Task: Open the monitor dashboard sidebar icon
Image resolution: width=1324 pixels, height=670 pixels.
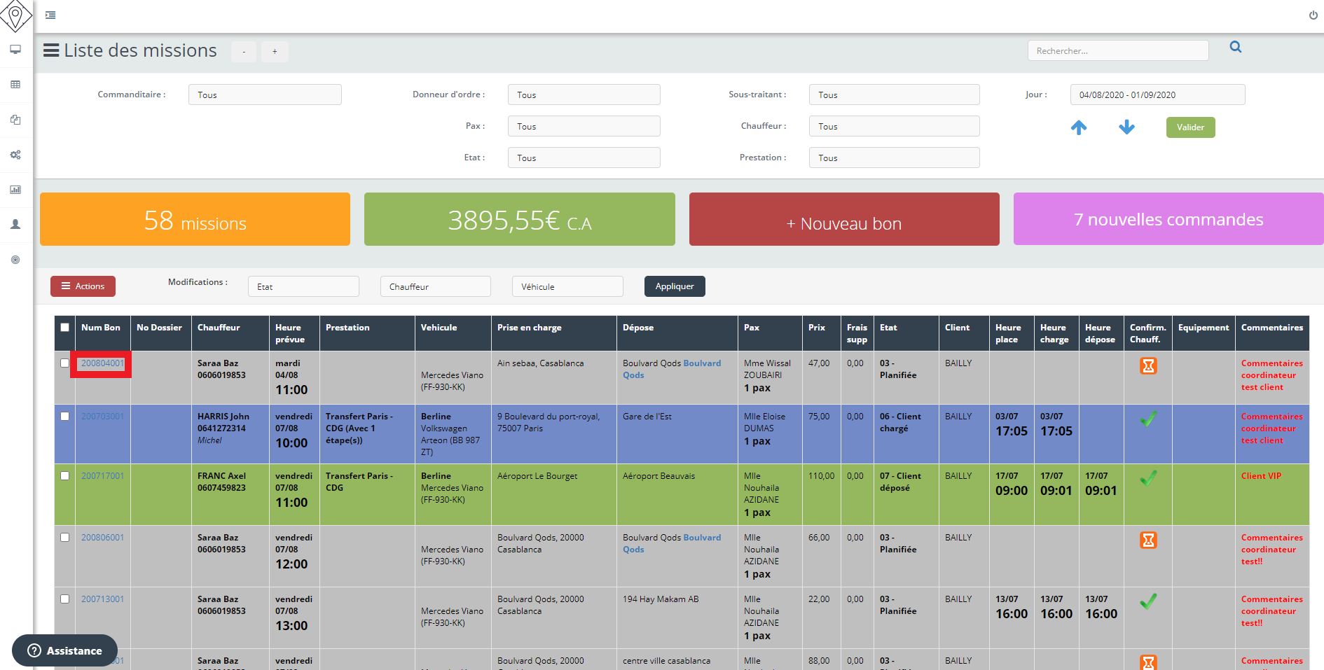Action: tap(15, 50)
